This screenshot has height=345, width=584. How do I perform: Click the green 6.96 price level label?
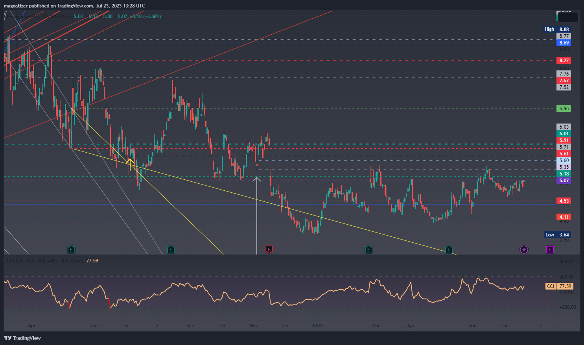(x=564, y=109)
